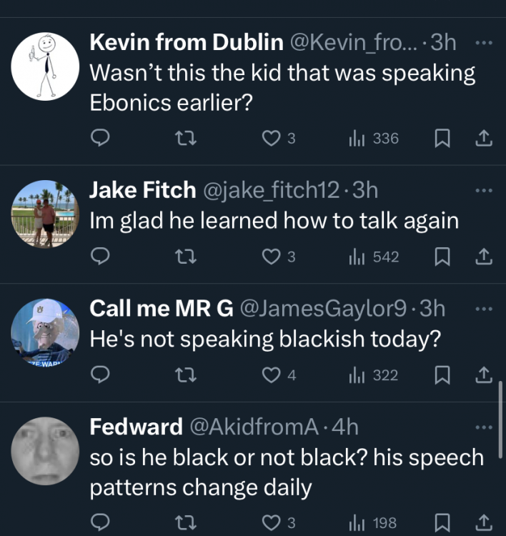Reply to Kevin from Dublin's tweet
506x536 pixels.
(101, 138)
